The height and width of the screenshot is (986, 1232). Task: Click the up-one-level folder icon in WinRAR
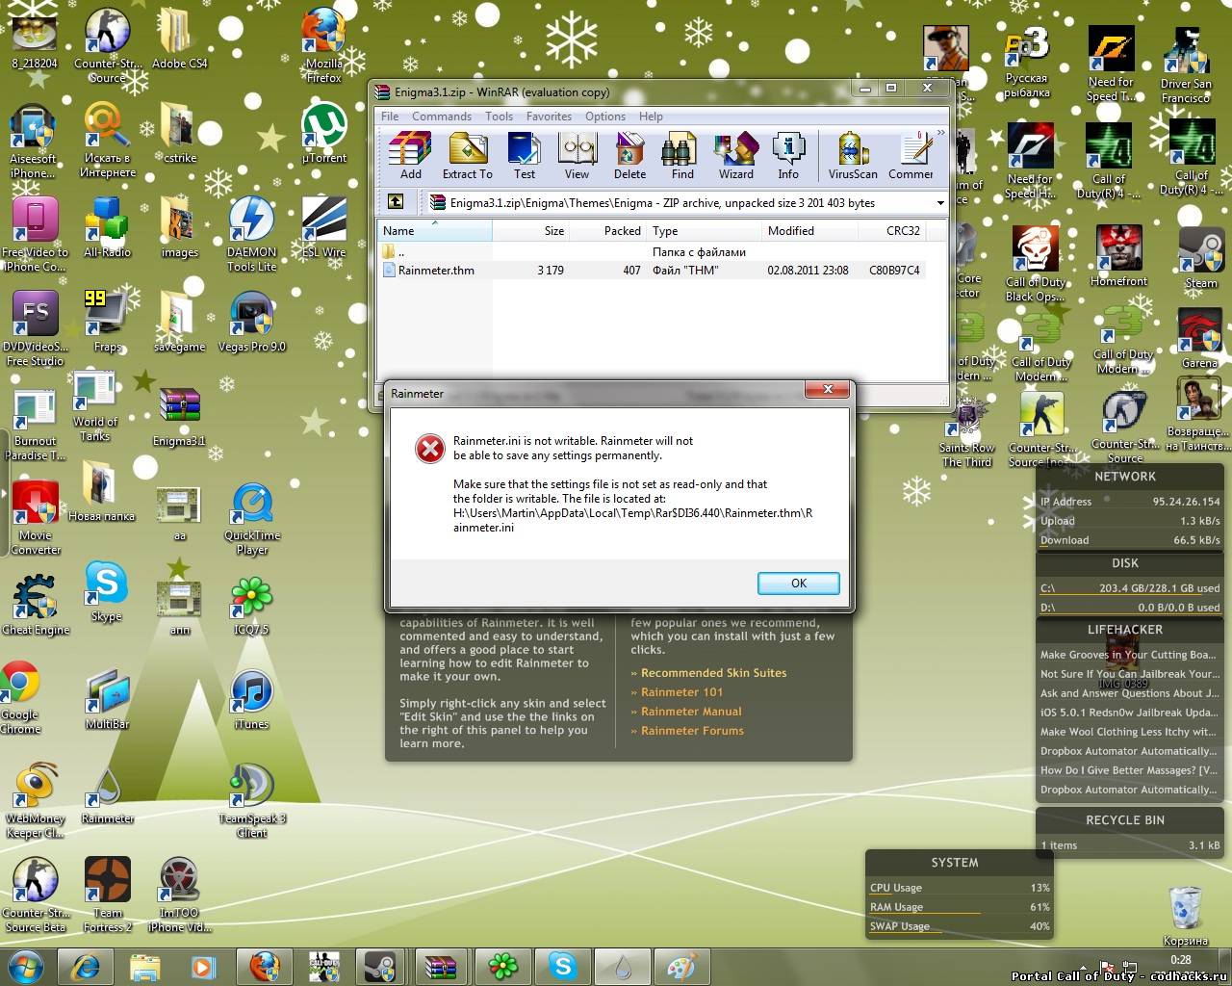coord(396,202)
